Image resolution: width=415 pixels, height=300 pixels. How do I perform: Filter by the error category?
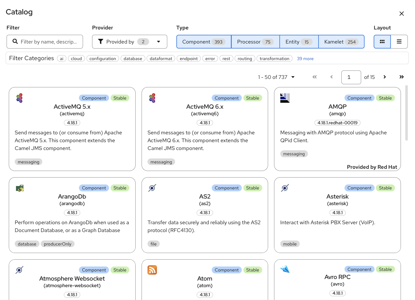[x=210, y=59]
